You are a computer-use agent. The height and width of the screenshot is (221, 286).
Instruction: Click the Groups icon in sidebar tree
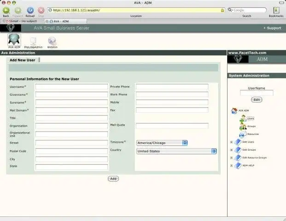point(243,126)
